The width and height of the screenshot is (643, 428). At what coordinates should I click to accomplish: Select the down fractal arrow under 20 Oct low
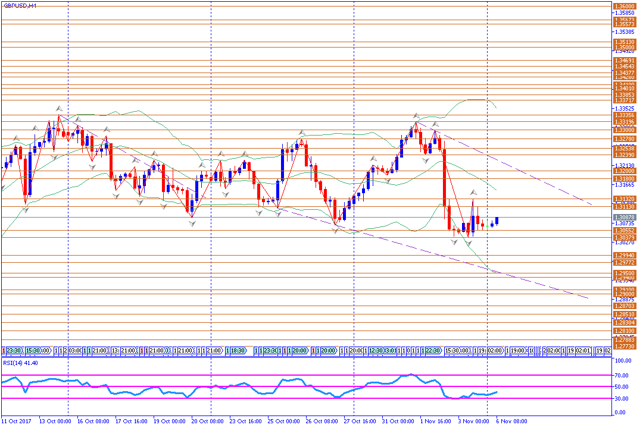tap(192, 223)
